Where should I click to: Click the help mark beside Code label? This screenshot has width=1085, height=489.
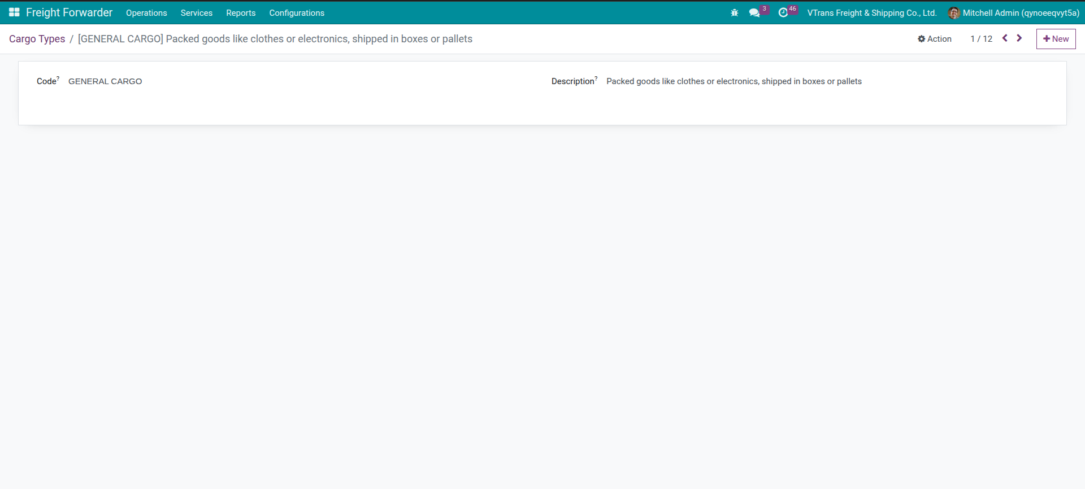click(58, 78)
